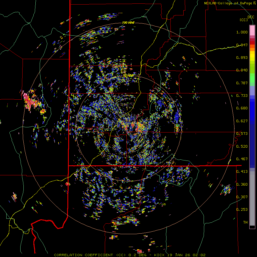This screenshot has width=257, height=257.
Task: Pick the pink band of the color bar
Action: 252,31
